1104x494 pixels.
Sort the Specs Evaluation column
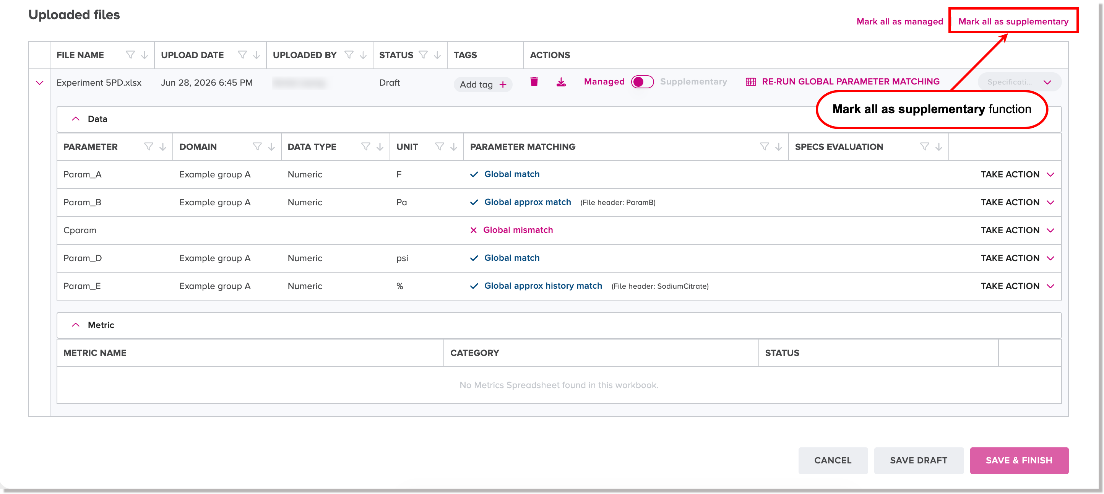[939, 147]
